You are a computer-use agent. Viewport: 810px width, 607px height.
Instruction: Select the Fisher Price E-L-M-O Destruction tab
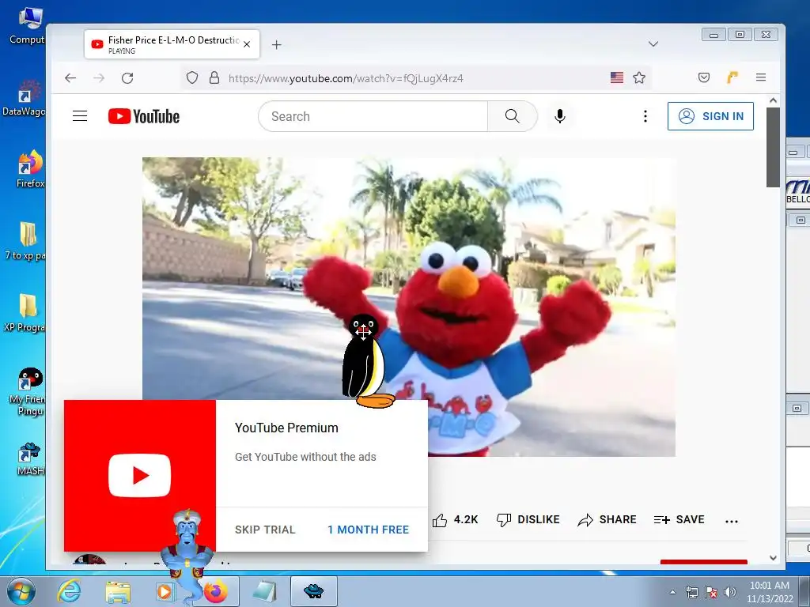tap(172, 44)
